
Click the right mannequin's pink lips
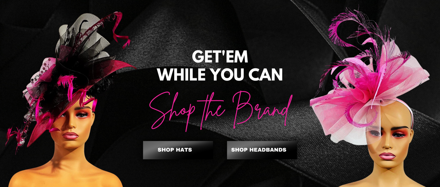click(387, 156)
